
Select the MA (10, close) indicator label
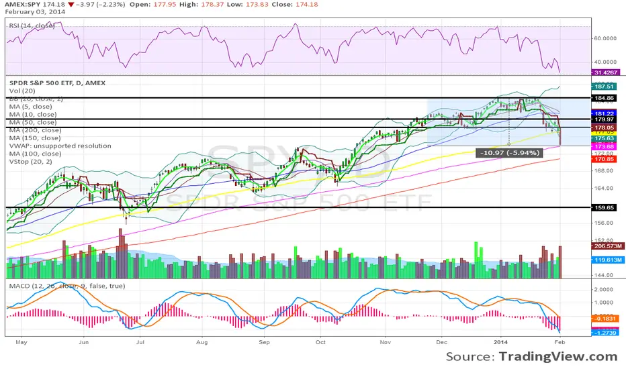(x=33, y=115)
